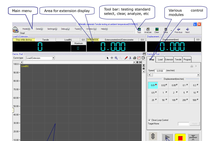Choose the 100 mm/min speed preset
This screenshot has width=211, height=141.
[x=174, y=100]
